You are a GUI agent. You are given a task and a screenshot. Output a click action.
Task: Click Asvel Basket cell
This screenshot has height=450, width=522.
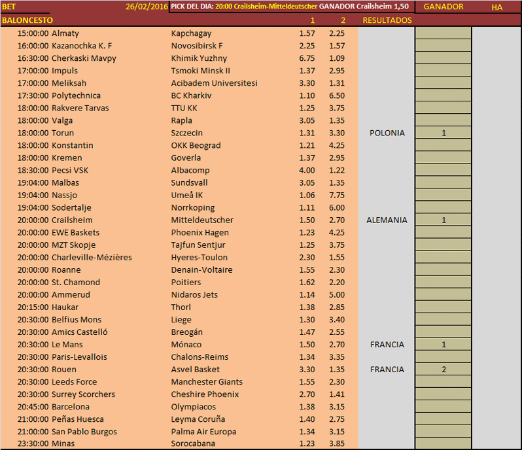195,370
